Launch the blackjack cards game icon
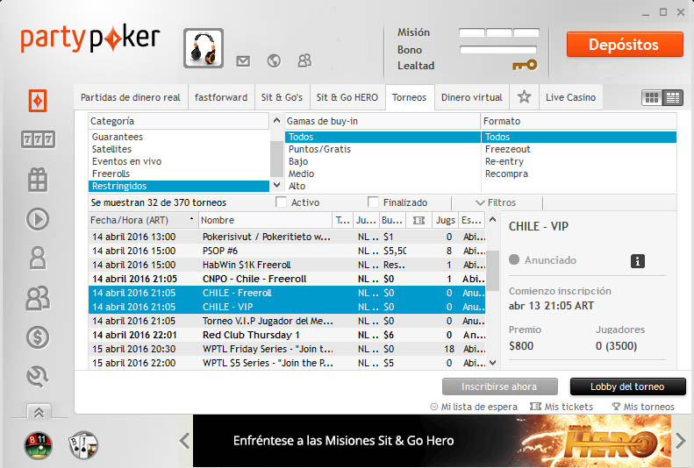The height and width of the screenshot is (468, 694). (x=83, y=444)
